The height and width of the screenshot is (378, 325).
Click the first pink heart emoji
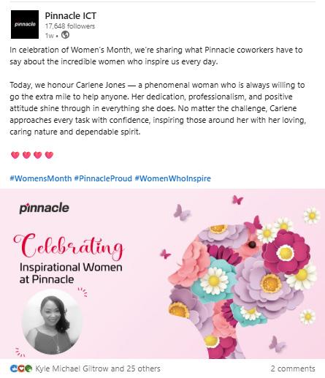click(x=15, y=155)
